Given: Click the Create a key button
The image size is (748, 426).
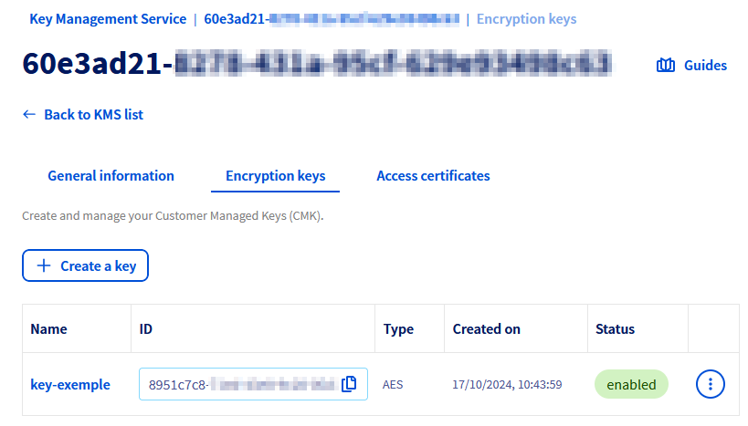Looking at the screenshot, I should point(85,266).
